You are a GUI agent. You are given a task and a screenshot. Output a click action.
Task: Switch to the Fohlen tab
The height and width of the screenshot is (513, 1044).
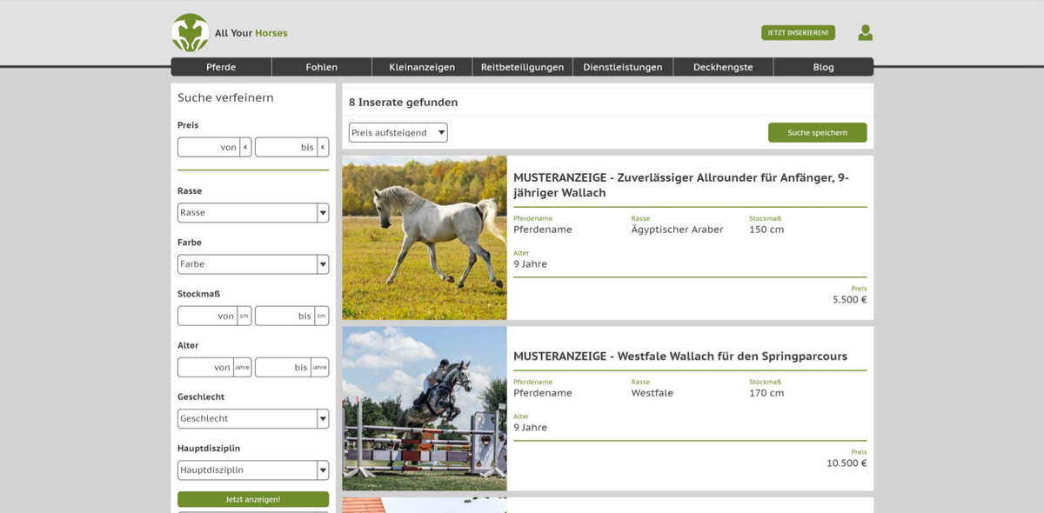click(322, 67)
